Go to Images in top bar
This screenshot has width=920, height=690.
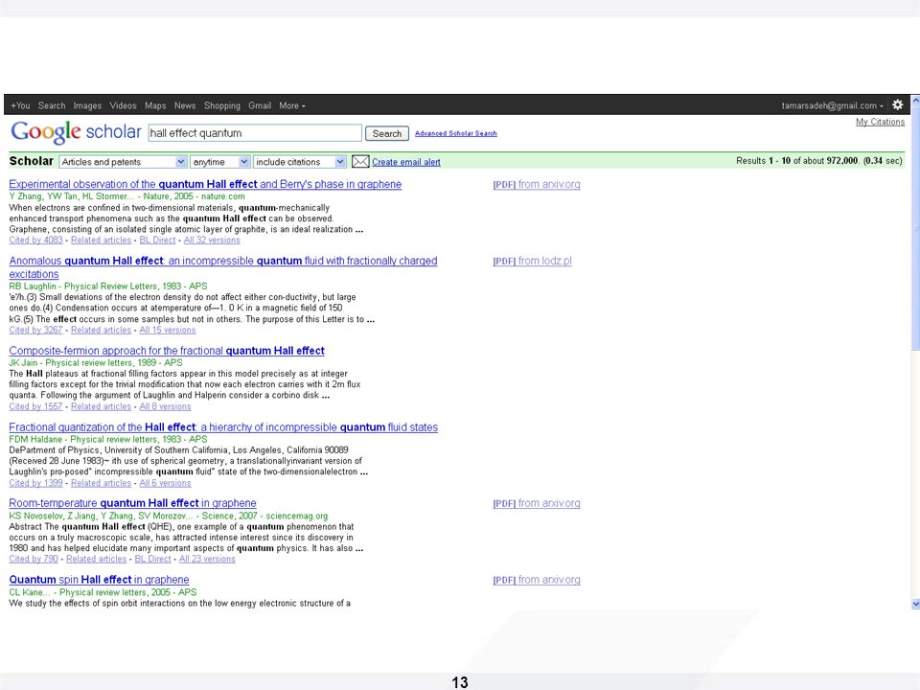point(87,105)
